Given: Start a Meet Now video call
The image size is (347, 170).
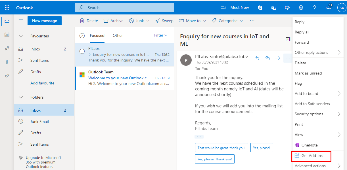Looking at the screenshot, I should pyautogui.click(x=235, y=8).
